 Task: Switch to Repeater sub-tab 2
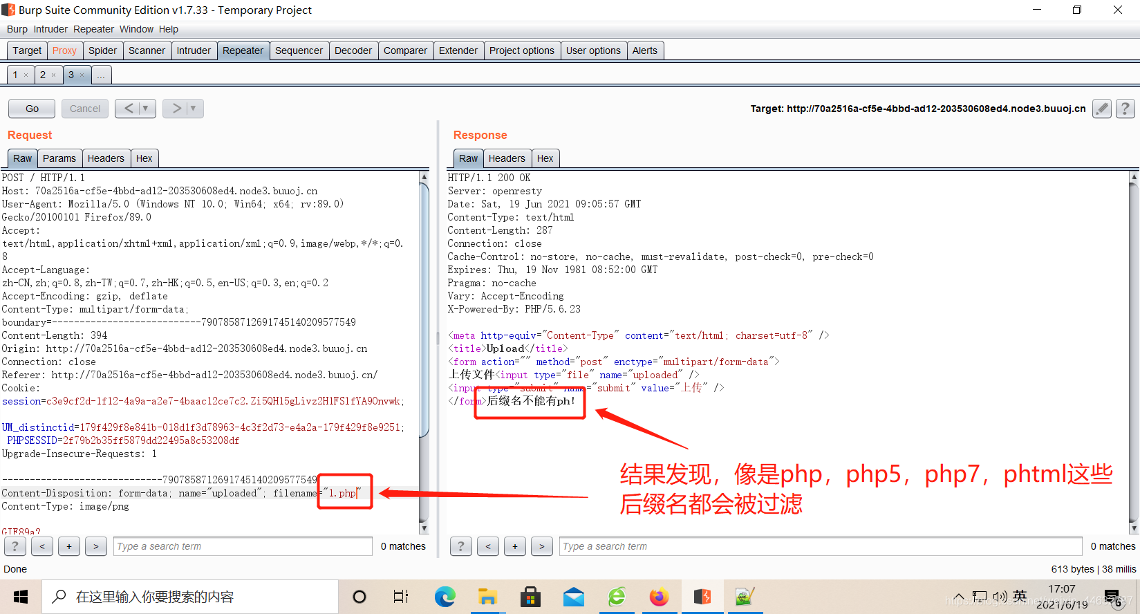[43, 75]
